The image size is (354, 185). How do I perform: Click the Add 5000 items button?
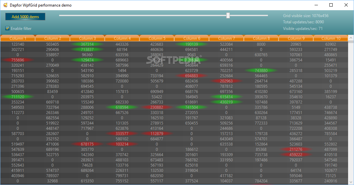pos(25,17)
